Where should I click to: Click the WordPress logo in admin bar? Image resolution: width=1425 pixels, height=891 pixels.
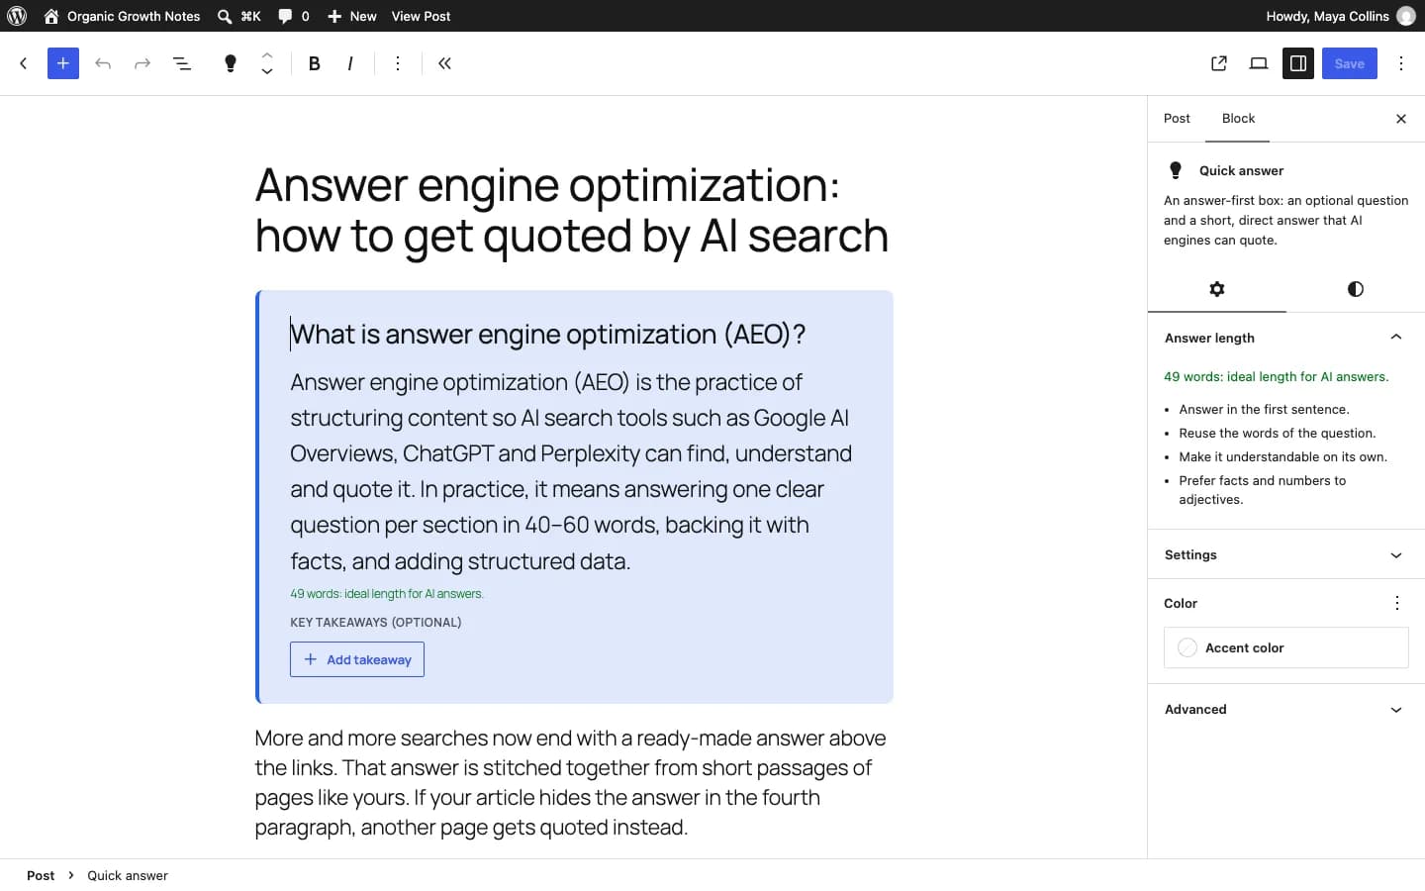17,16
